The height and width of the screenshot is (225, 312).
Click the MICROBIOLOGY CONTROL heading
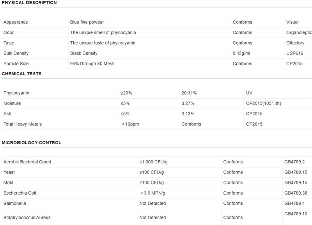(32, 143)
